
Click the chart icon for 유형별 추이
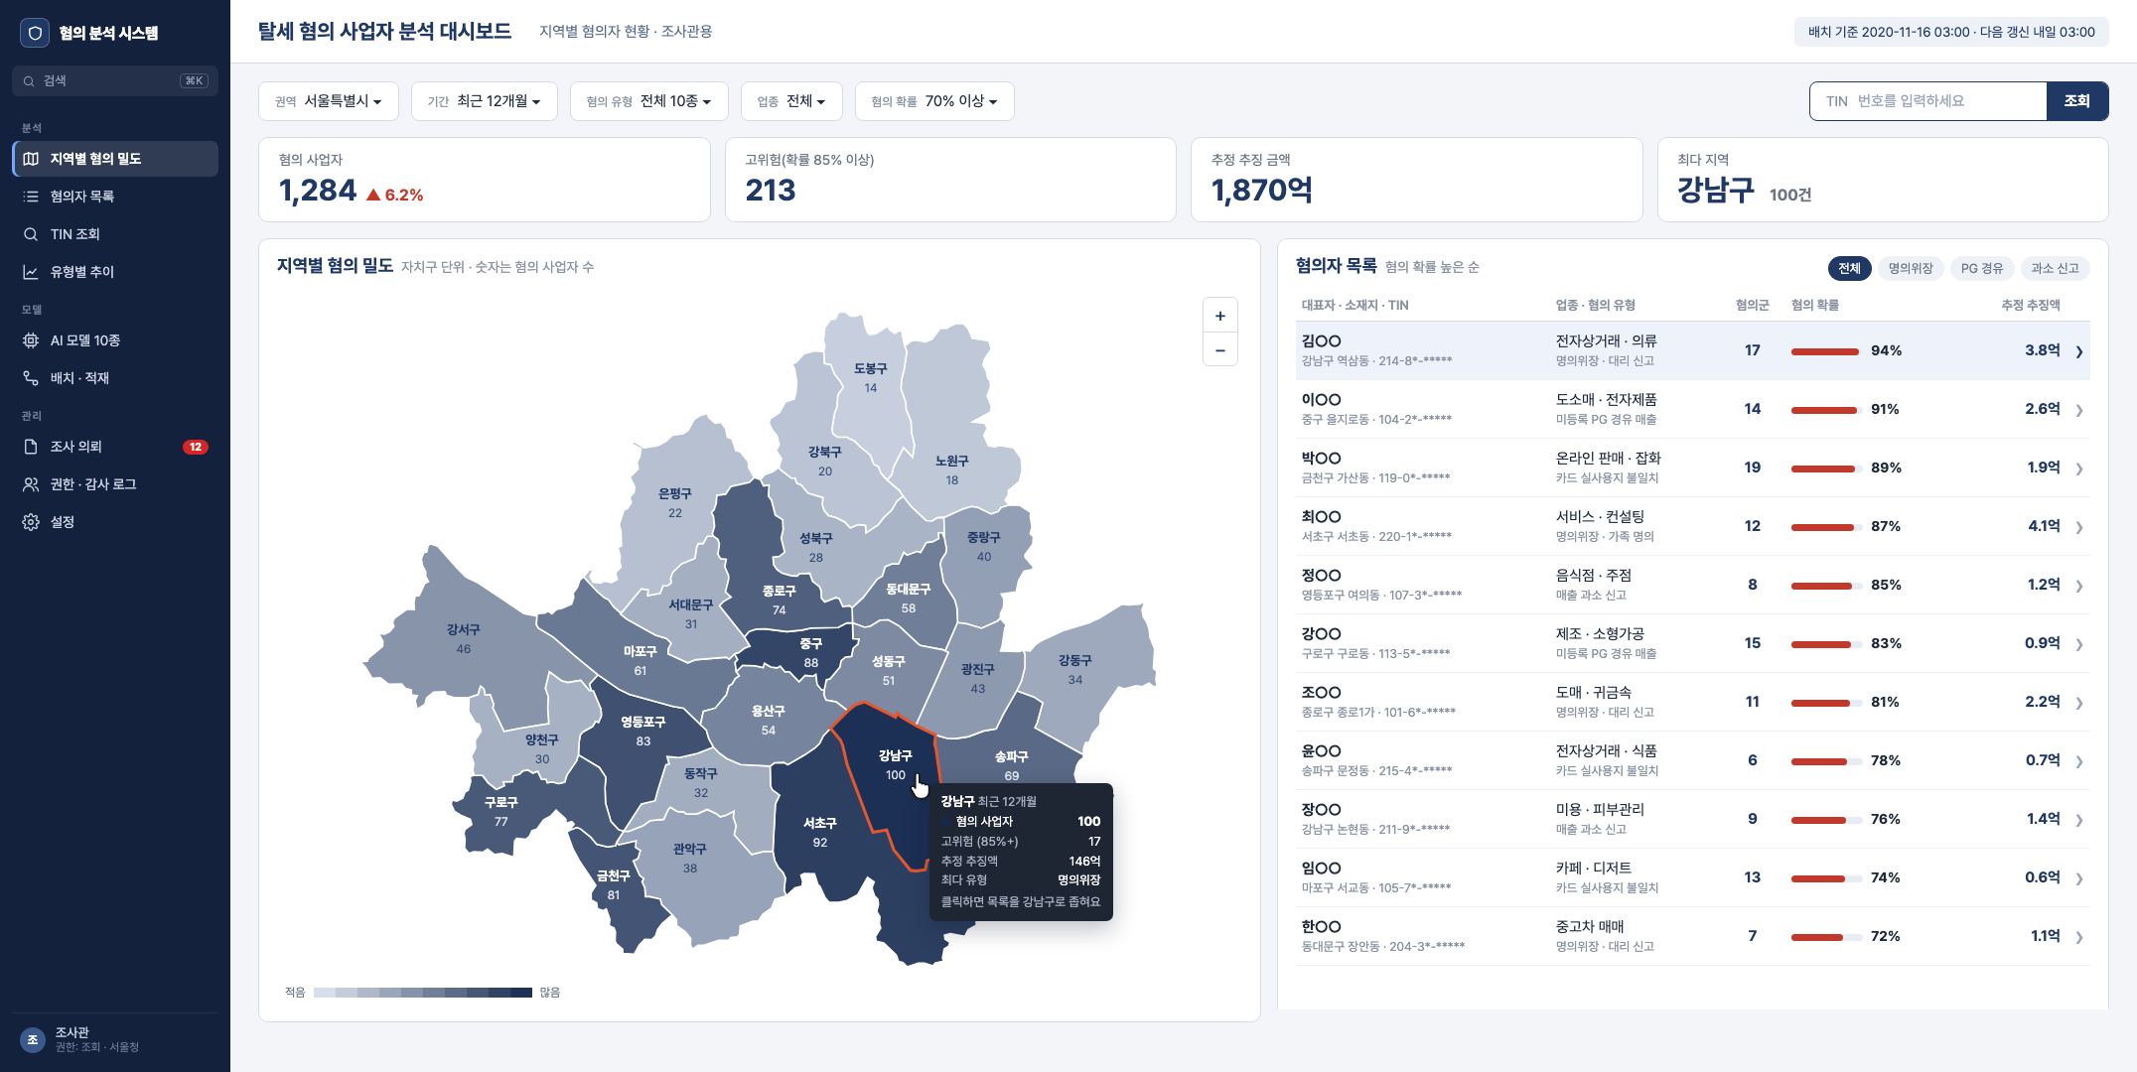pos(31,272)
